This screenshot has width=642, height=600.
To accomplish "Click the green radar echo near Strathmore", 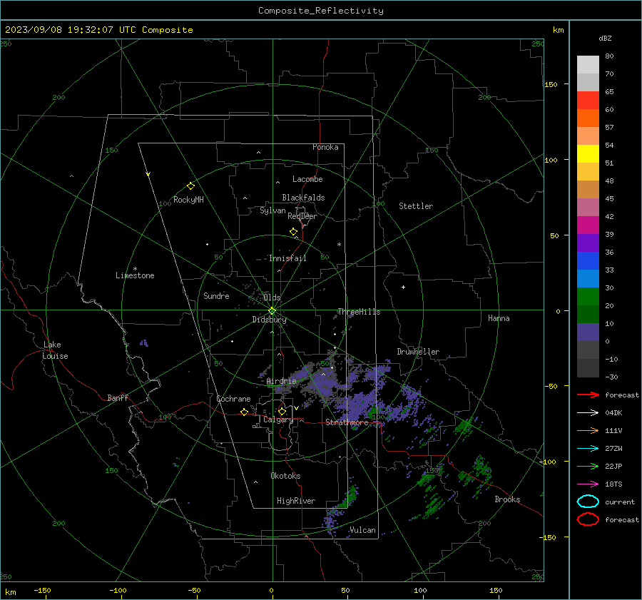I will point(373,412).
